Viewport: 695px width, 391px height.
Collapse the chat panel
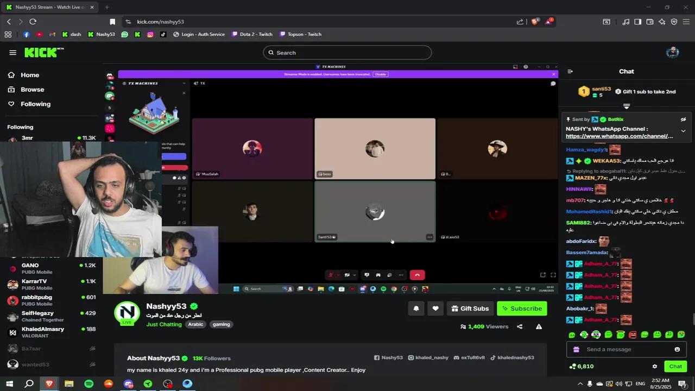coord(570,71)
